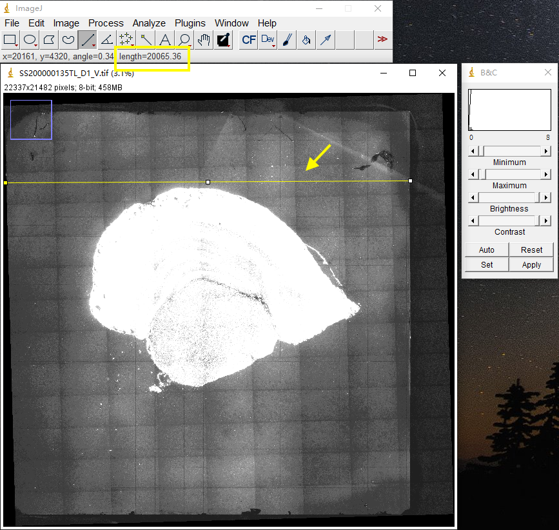Increase Maximum with right arrow
The height and width of the screenshot is (530, 559).
[x=546, y=174]
